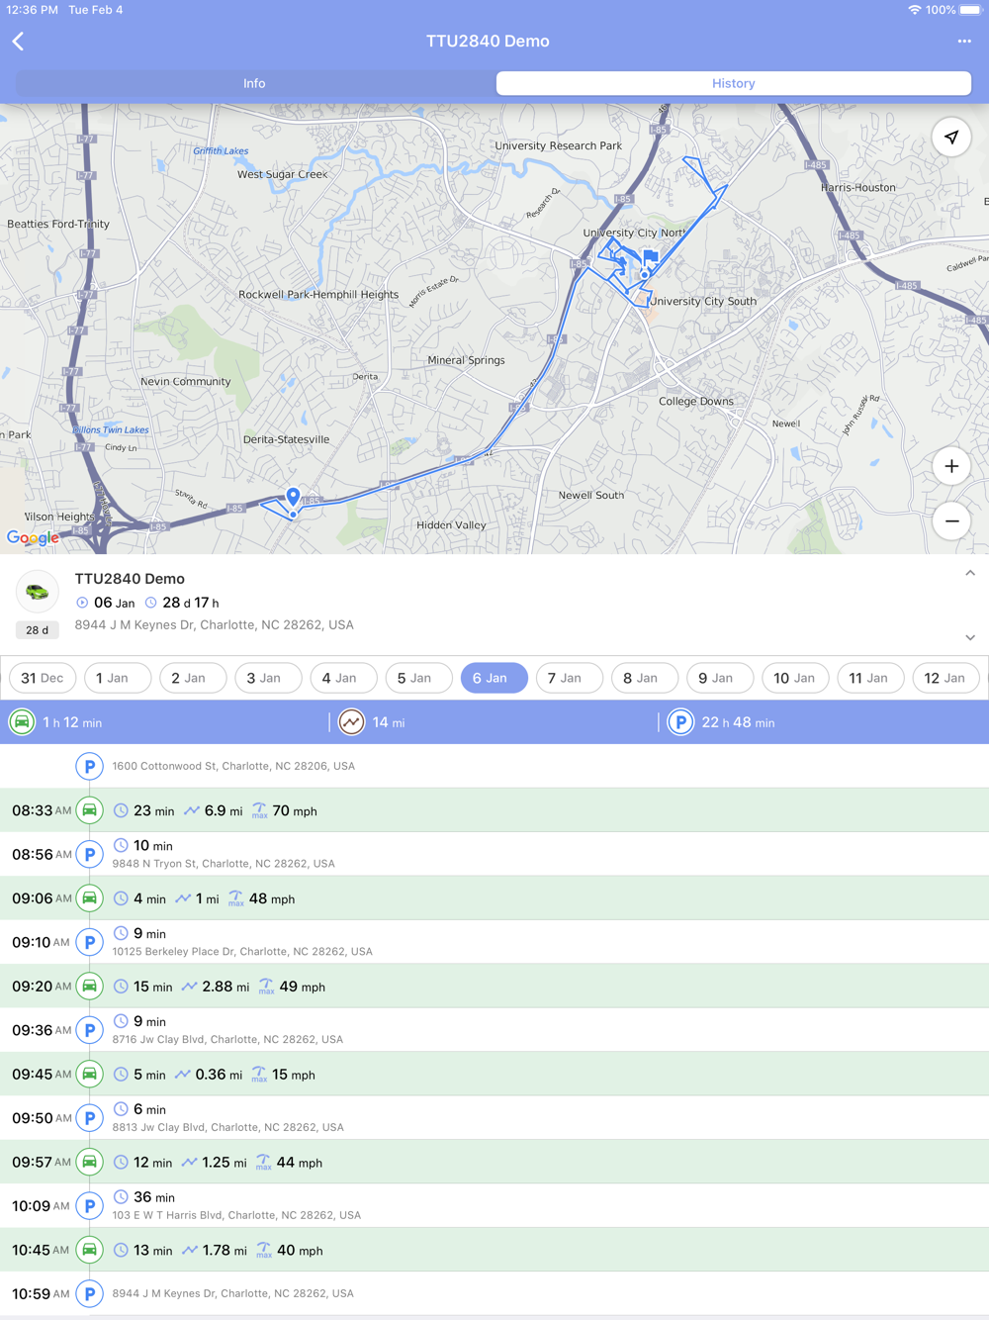989x1320 pixels.
Task: Tap the battery indicator in status bar
Action: [970, 10]
